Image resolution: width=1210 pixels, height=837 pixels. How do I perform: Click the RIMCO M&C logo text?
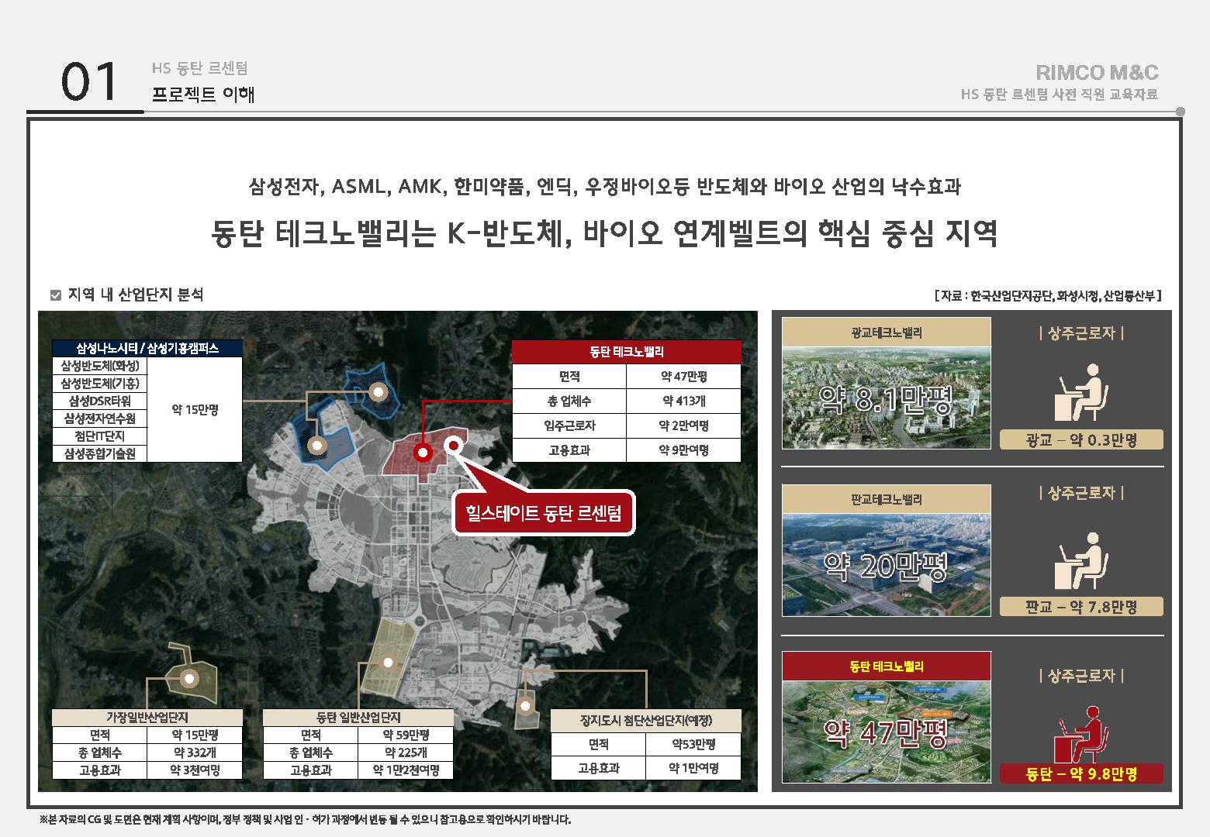pyautogui.click(x=1097, y=73)
